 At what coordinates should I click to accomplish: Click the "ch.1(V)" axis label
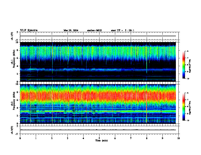[12, 36]
